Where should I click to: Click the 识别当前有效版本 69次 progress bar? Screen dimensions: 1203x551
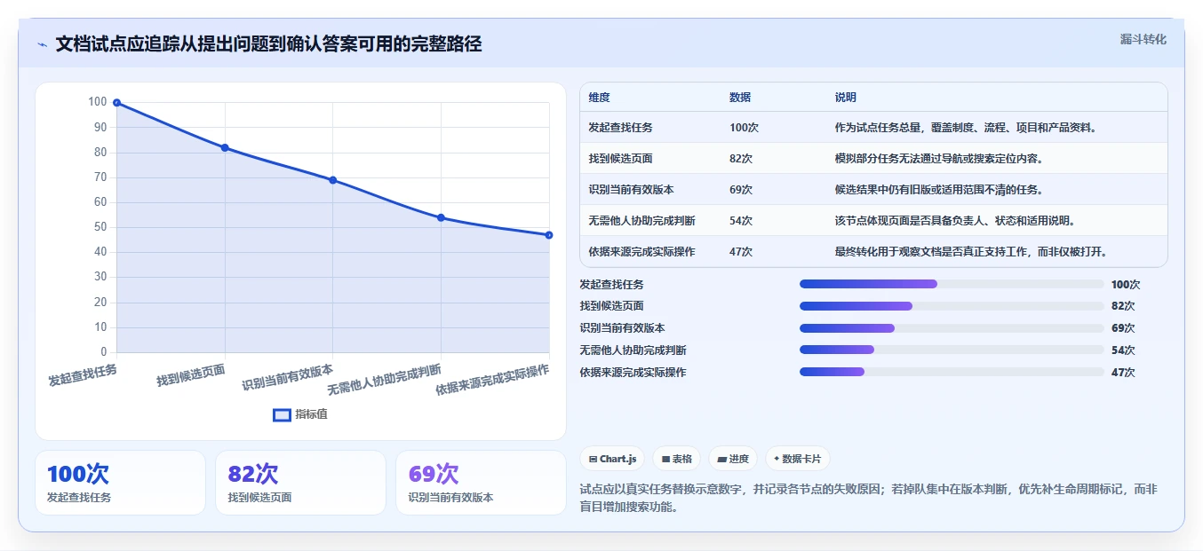point(952,328)
